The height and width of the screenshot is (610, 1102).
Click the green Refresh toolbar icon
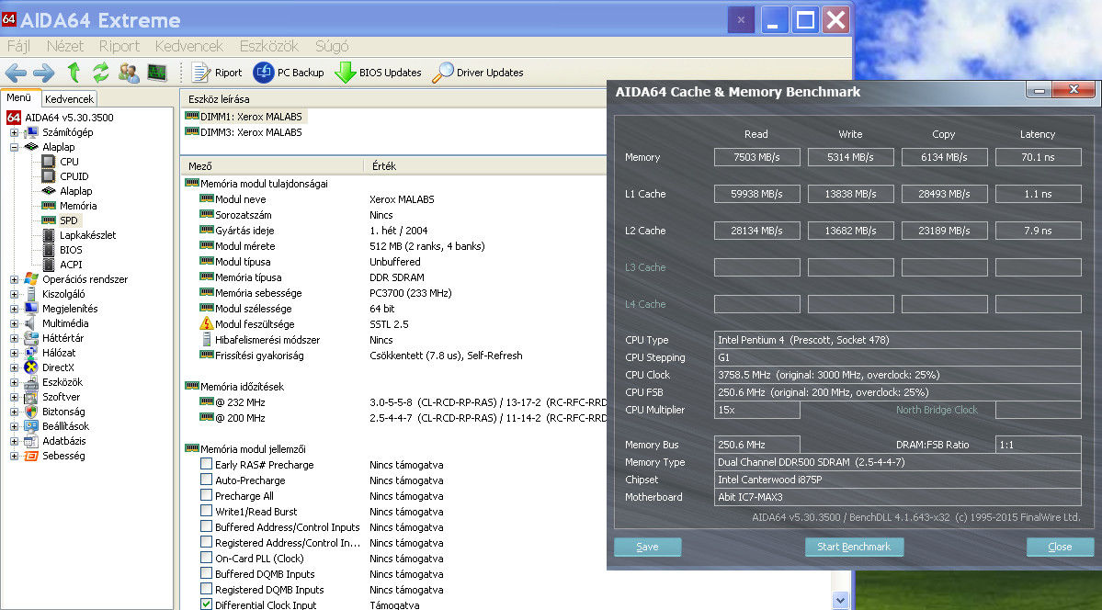100,73
